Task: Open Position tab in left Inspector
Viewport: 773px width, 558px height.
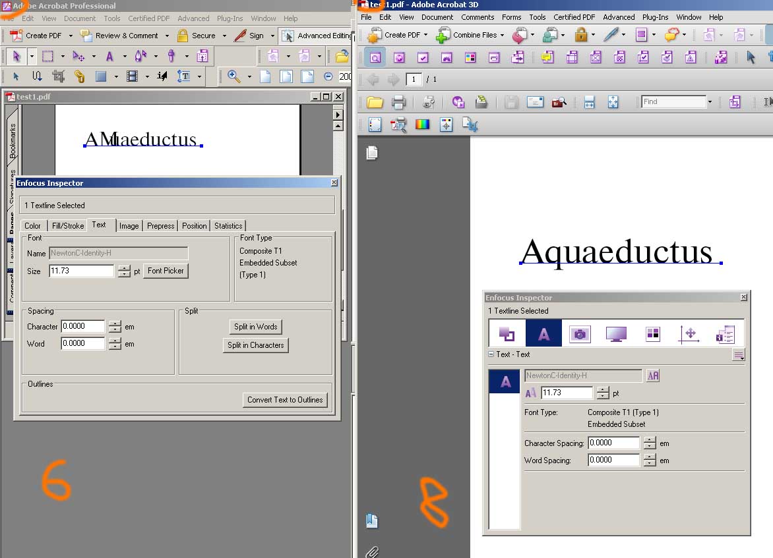Action: coord(194,225)
